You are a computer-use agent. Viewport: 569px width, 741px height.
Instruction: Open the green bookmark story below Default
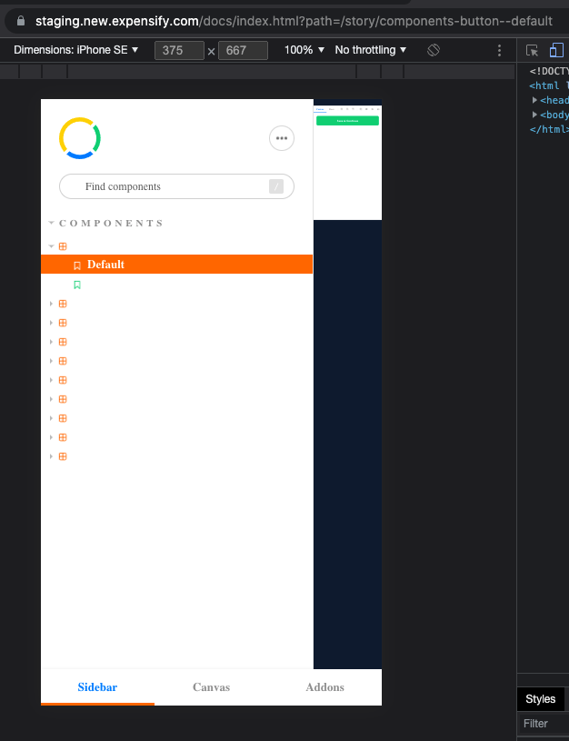(x=77, y=285)
